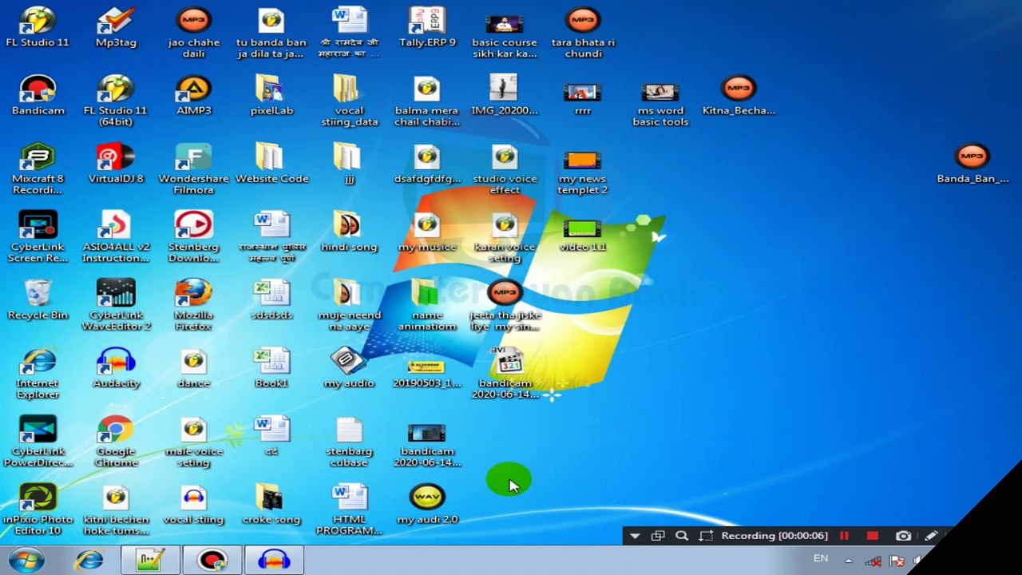This screenshot has width=1022, height=575.
Task: Open the vocal stiing Audacity project
Action: (193, 504)
